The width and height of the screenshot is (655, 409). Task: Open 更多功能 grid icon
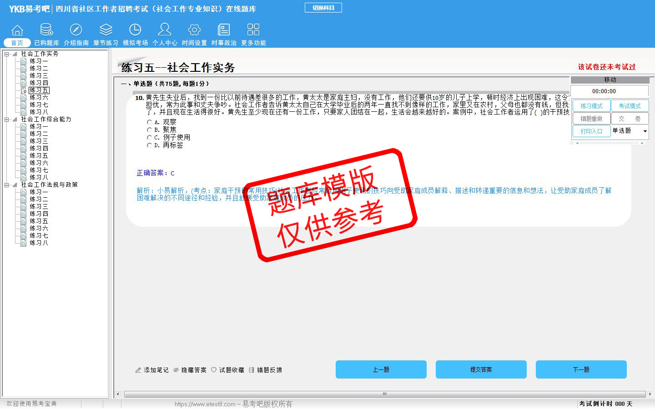(253, 30)
